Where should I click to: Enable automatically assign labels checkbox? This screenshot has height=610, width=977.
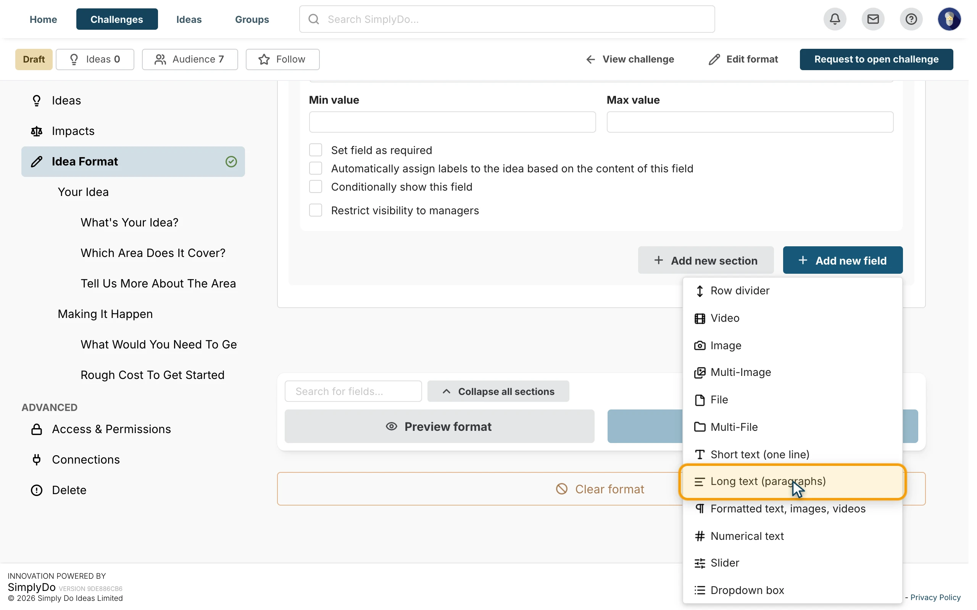coord(315,168)
